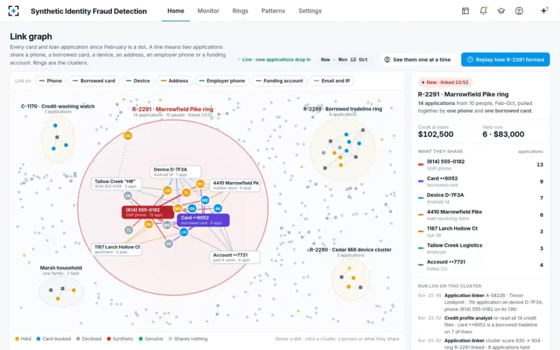
Task: Toggle Email and IP link filter
Action: pyautogui.click(x=332, y=81)
